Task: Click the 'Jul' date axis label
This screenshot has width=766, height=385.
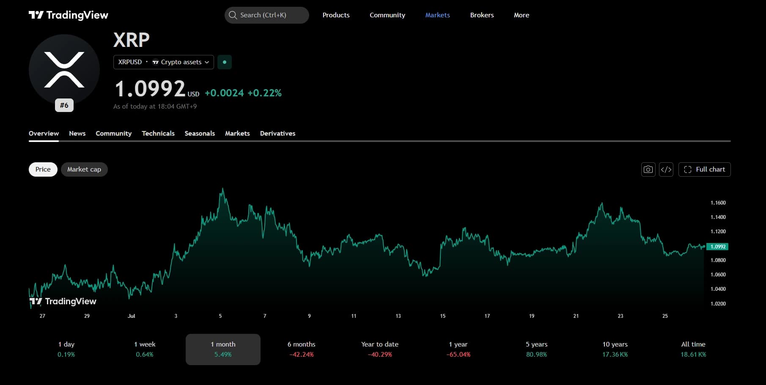Action: click(132, 316)
